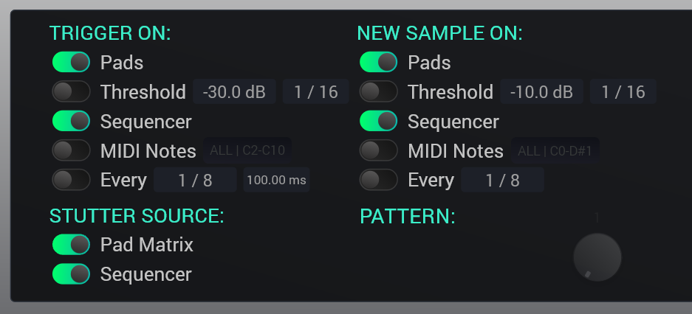This screenshot has width=692, height=314.
Task: Click the -10.0 dB new sample threshold field
Action: pos(541,92)
